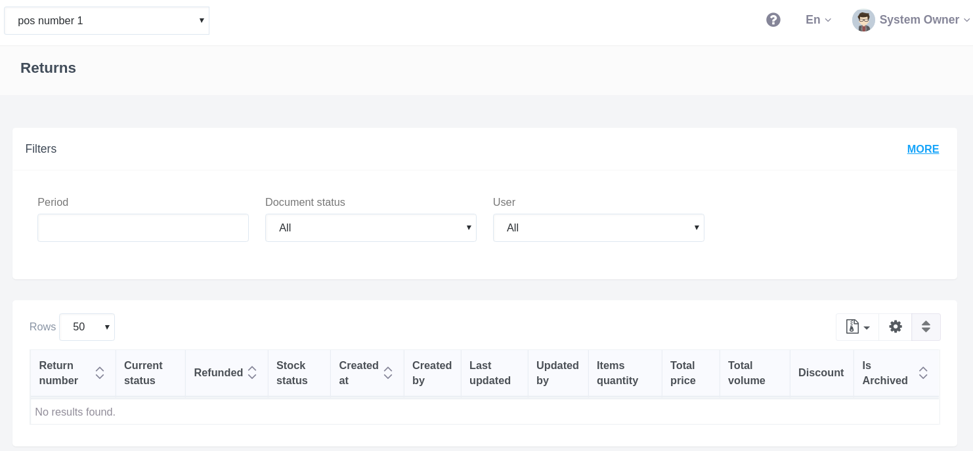Click the expand/collapse rows arrows icon

(926, 326)
